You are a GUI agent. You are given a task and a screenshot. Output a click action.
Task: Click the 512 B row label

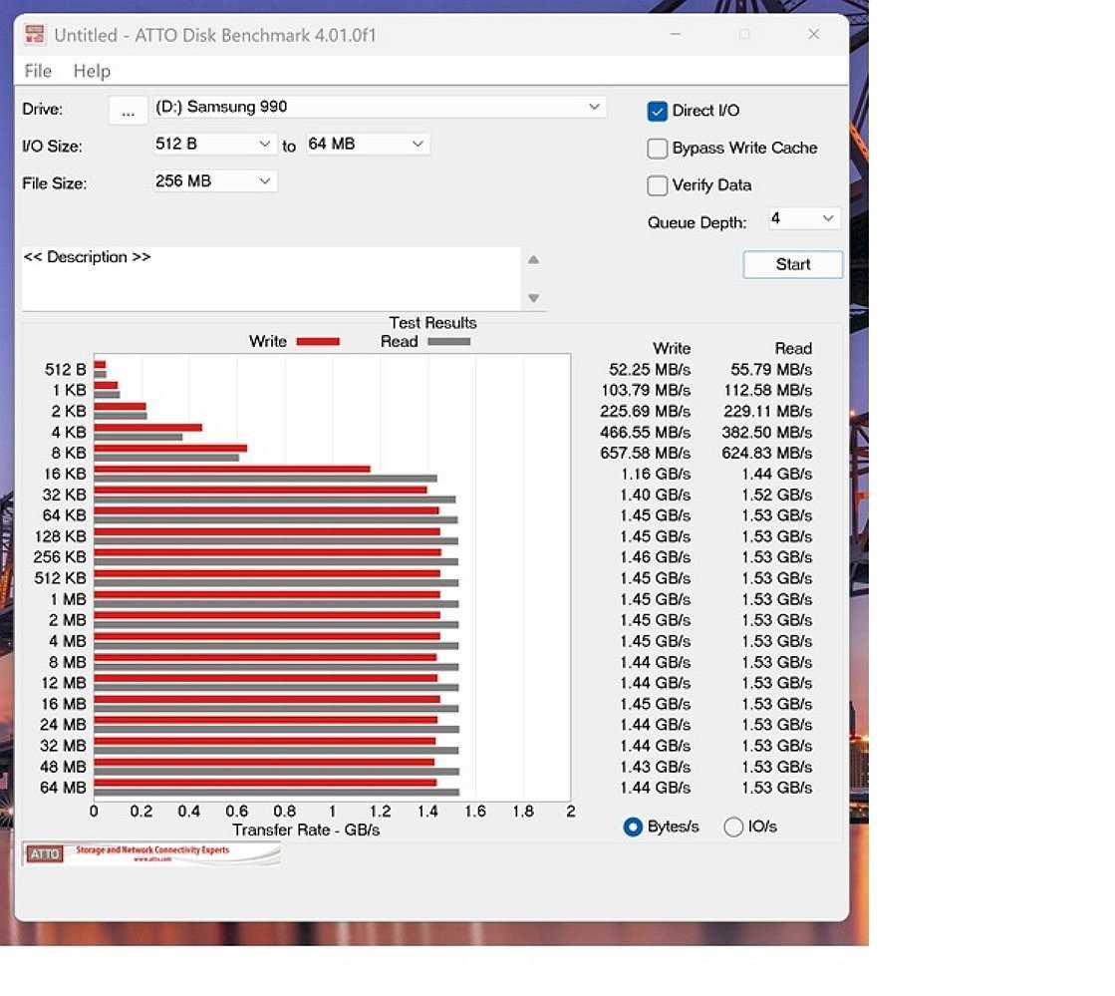coord(66,370)
